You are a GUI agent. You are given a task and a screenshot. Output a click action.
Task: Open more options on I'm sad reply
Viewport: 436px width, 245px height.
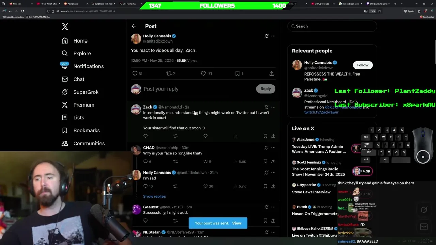[273, 173]
